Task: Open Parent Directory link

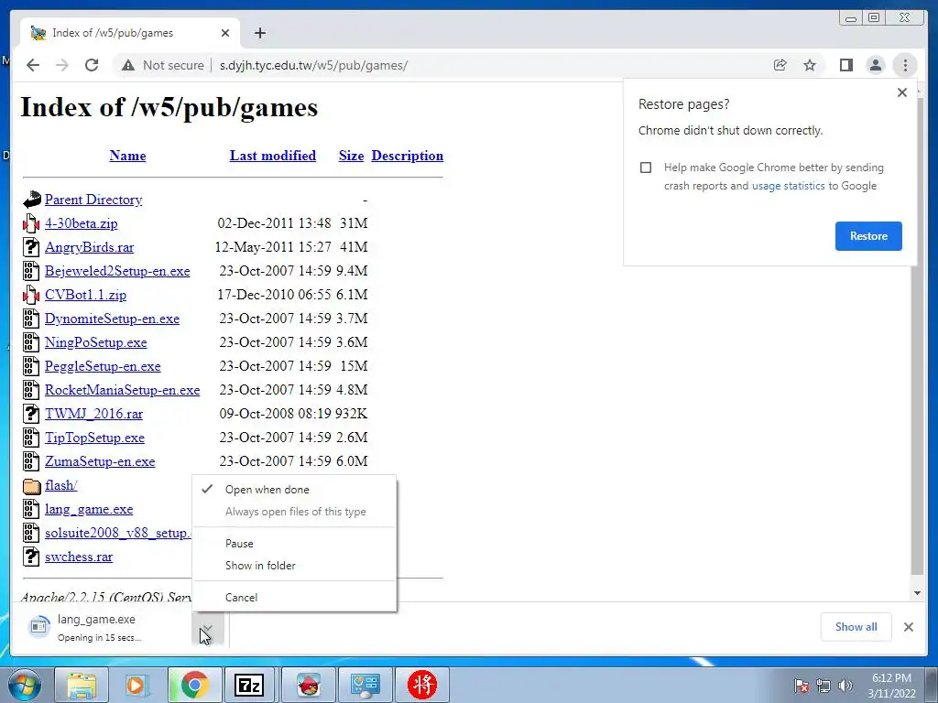Action: (x=93, y=200)
